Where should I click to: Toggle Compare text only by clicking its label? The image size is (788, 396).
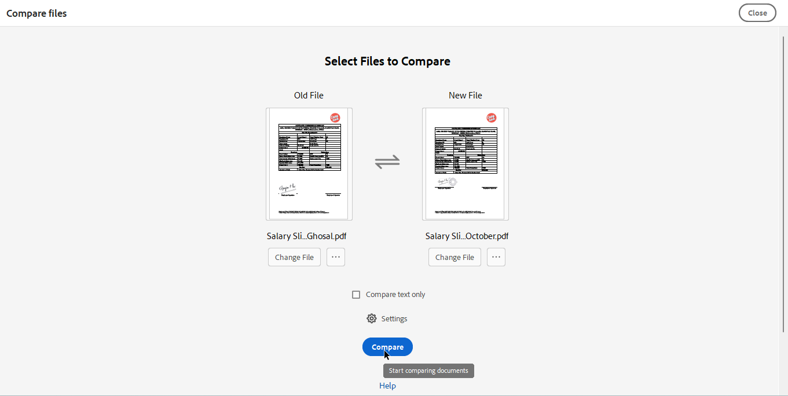point(394,294)
